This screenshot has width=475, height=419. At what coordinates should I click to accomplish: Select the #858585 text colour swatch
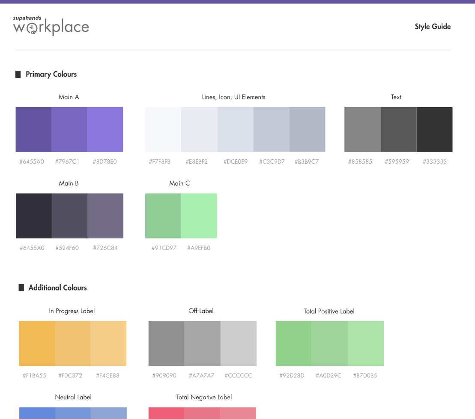[x=363, y=129]
